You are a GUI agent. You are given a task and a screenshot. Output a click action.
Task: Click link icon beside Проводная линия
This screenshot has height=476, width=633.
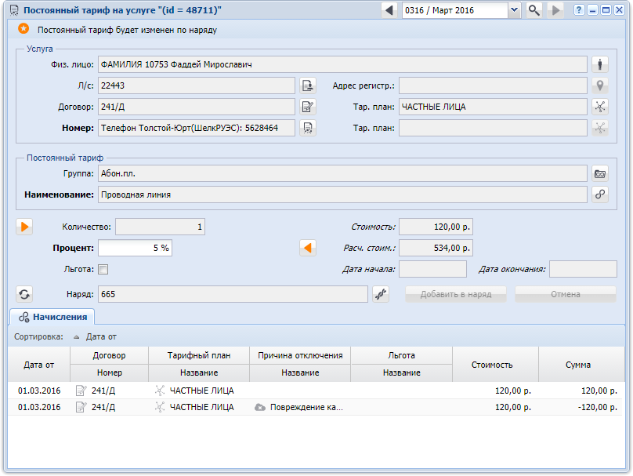pos(600,194)
